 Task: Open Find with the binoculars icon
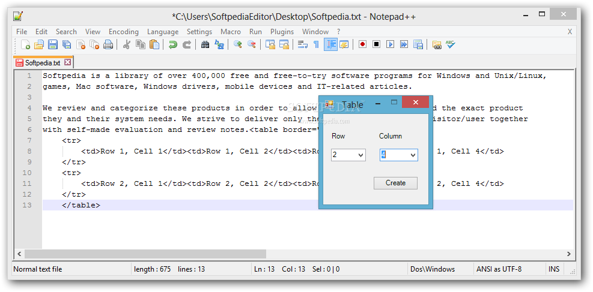coord(205,44)
